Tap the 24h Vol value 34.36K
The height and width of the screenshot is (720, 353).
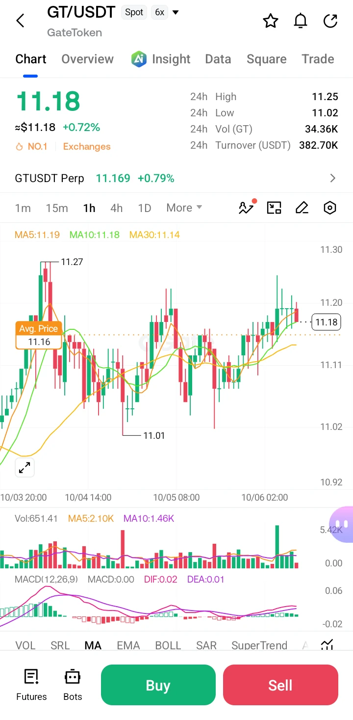click(x=322, y=129)
